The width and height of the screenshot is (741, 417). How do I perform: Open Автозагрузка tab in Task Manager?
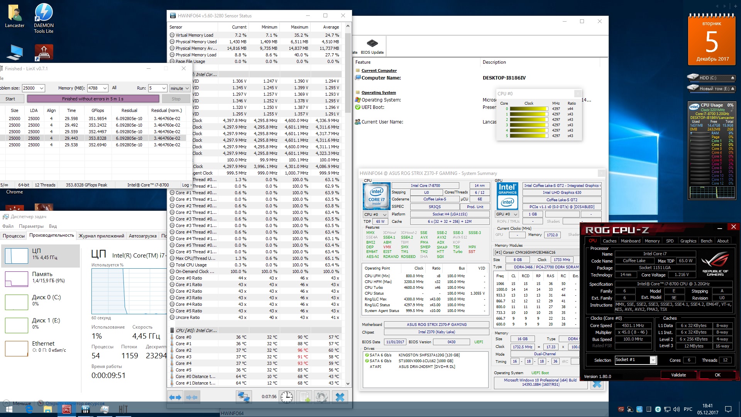pos(142,236)
